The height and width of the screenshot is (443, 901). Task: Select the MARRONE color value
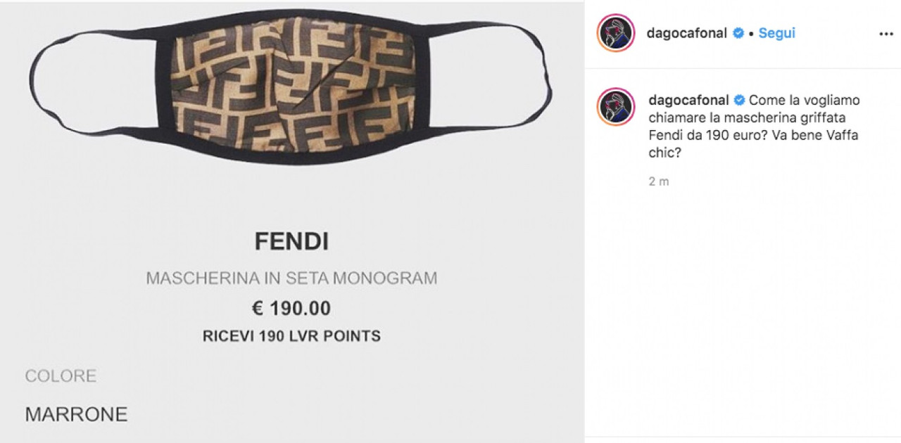point(76,414)
